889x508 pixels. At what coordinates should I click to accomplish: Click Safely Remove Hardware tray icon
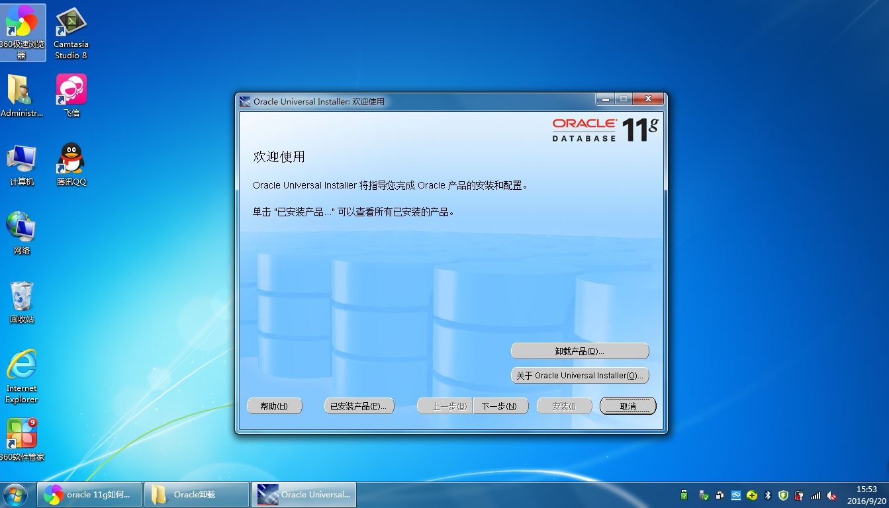click(x=704, y=495)
